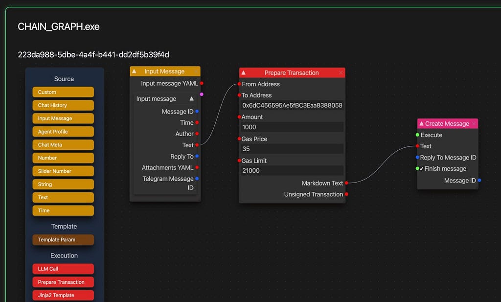Add a Text source node from the sidebar
The width and height of the screenshot is (501, 302).
coord(63,197)
